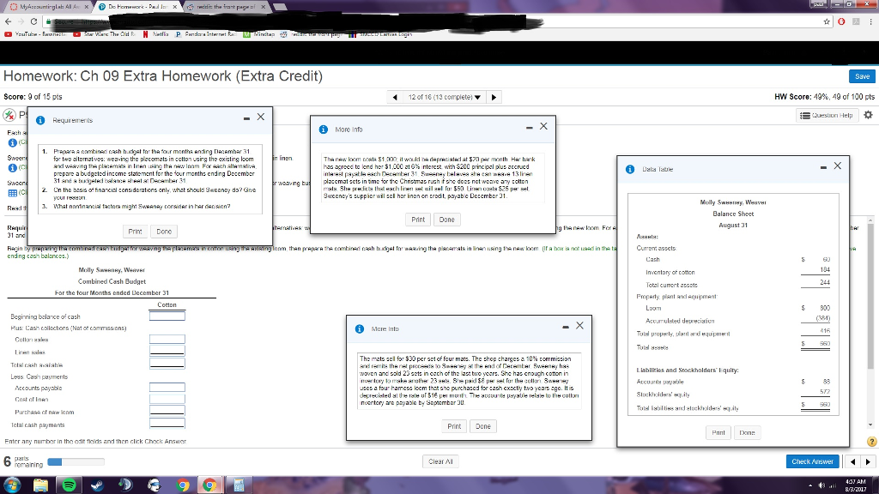Open Steam from the taskbar
The image size is (879, 494).
(x=98, y=485)
